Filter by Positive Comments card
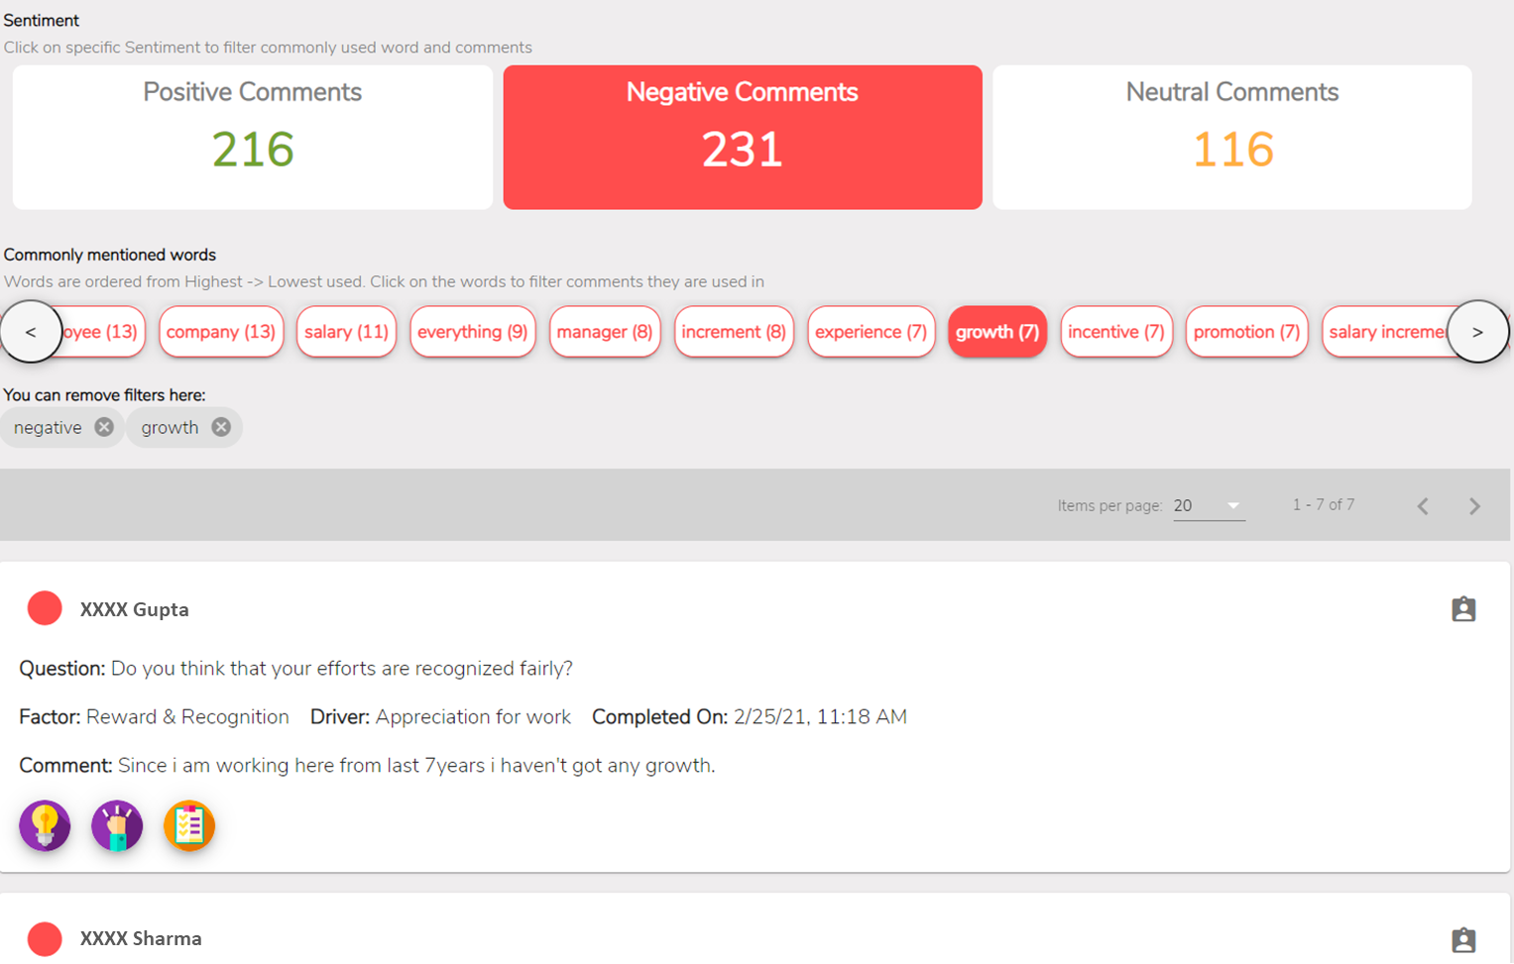Image resolution: width=1514 pixels, height=964 pixels. click(x=253, y=138)
